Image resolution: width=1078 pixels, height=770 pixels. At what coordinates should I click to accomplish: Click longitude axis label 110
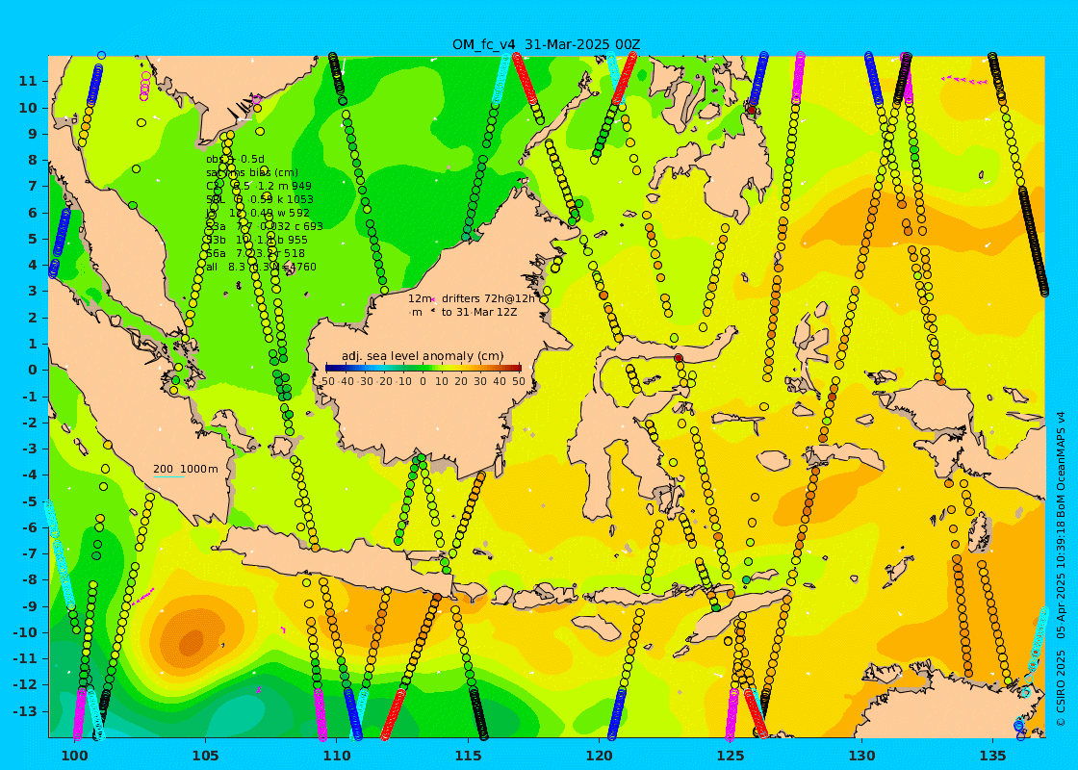[337, 756]
